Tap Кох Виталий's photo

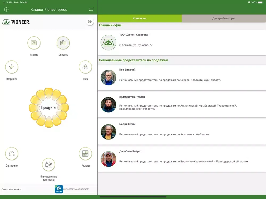109,77
